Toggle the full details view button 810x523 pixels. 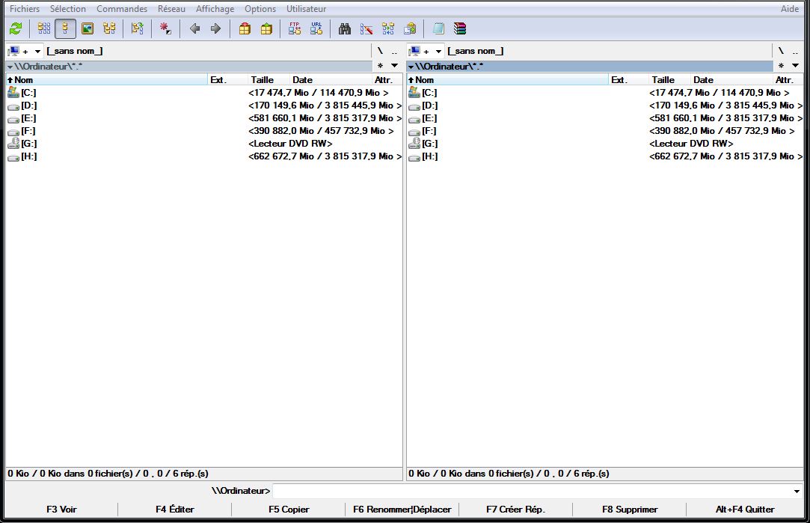coord(66,29)
